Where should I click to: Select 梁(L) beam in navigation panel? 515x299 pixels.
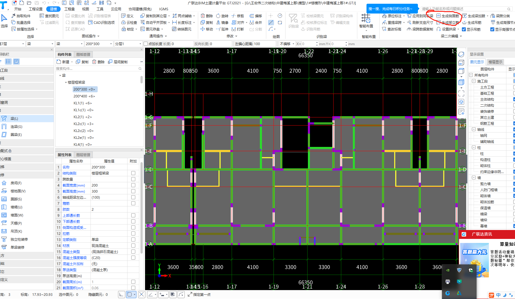point(27,118)
